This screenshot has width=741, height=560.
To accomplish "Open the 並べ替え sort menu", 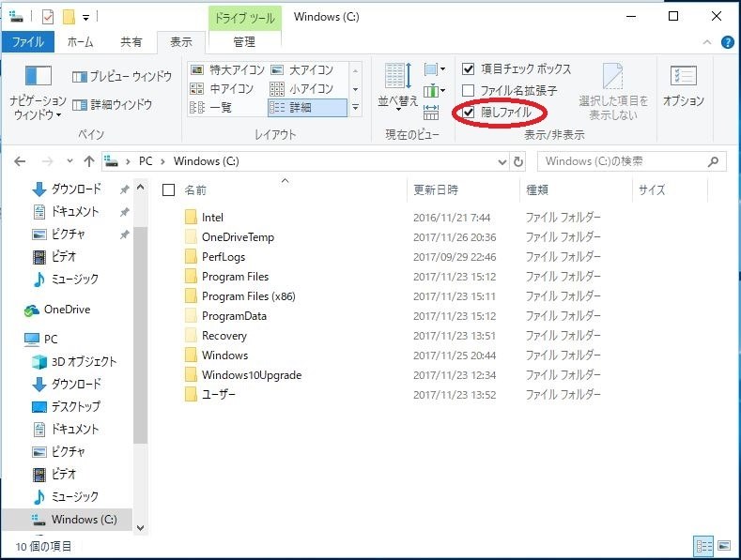I will coord(398,88).
